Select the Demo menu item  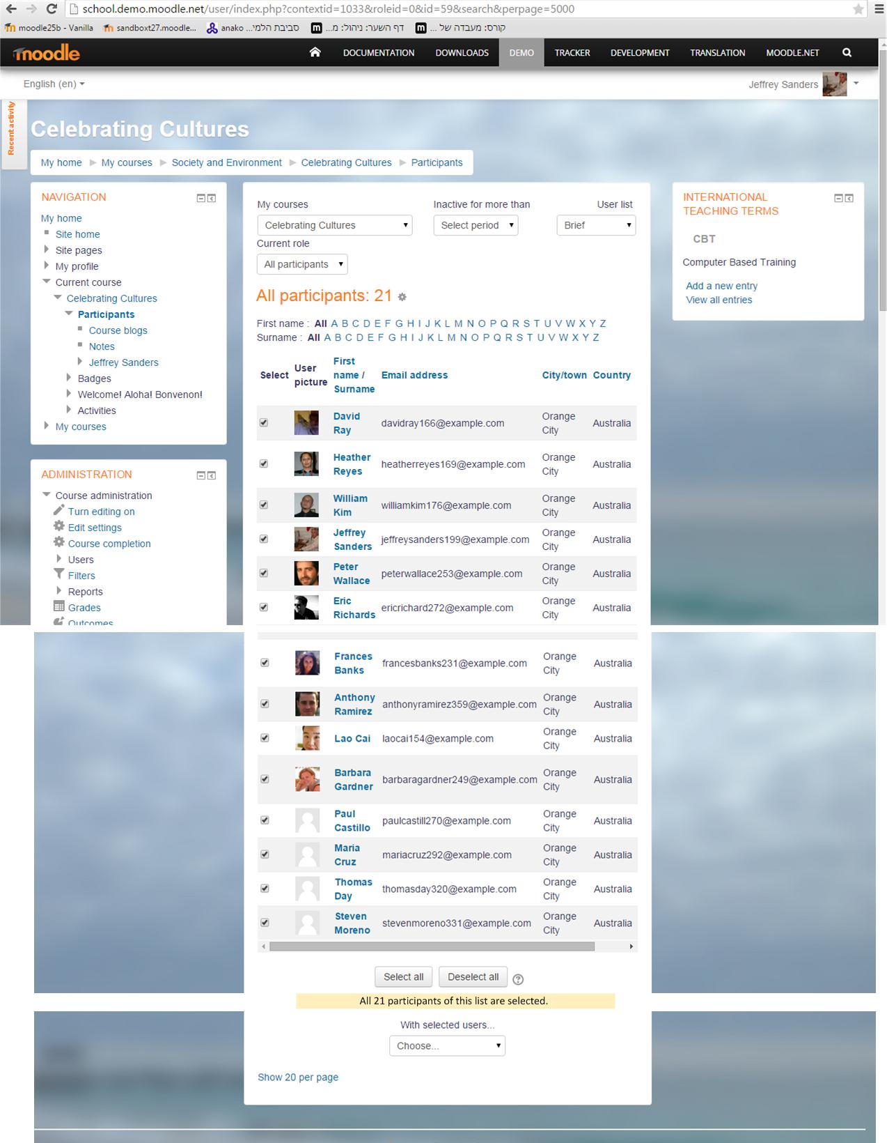point(521,53)
